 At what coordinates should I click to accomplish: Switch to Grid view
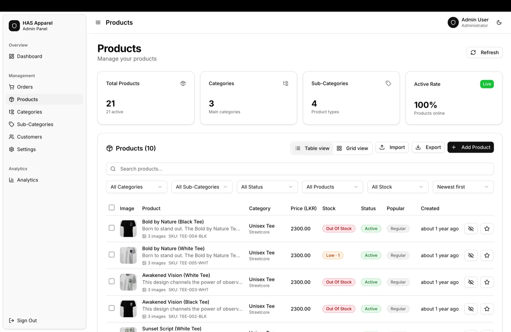click(x=352, y=148)
